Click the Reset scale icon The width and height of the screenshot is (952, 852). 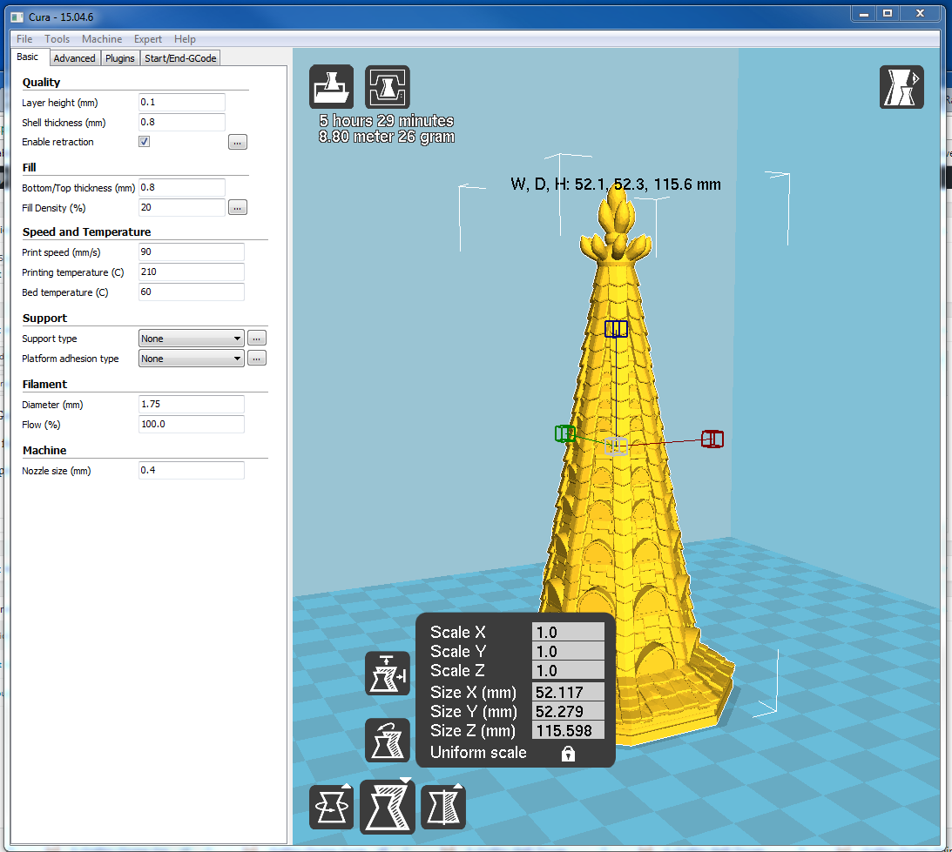(387, 740)
